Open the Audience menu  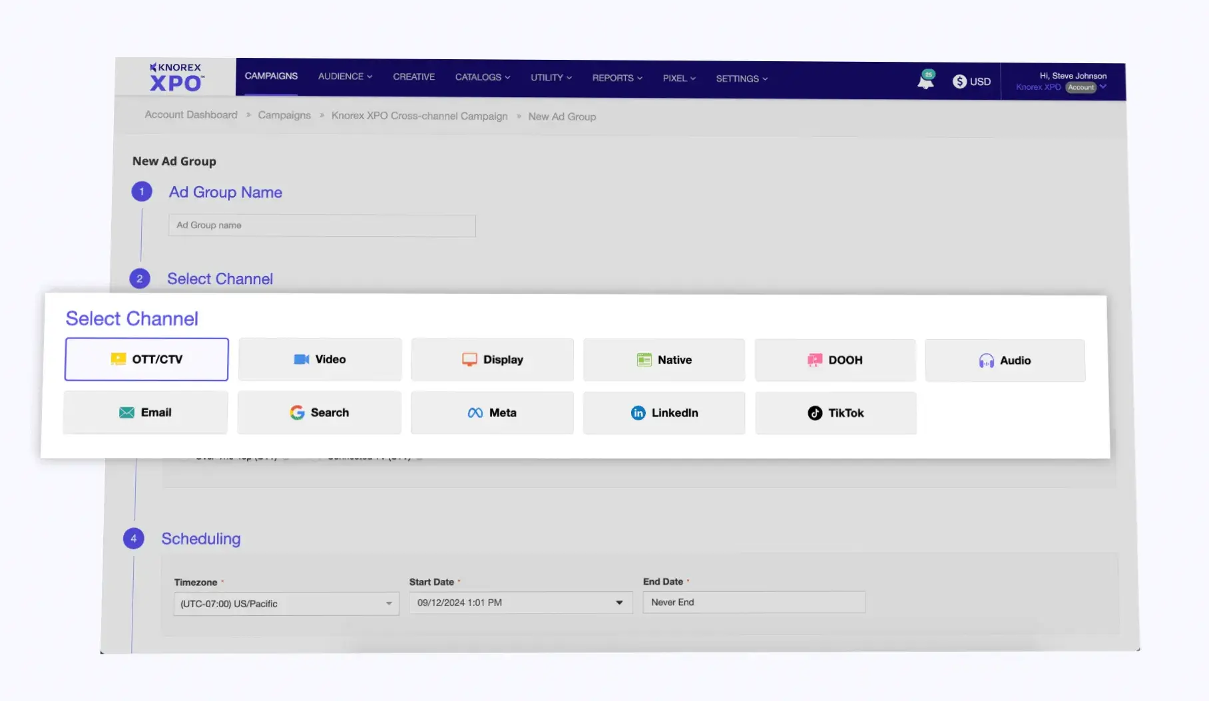345,76
